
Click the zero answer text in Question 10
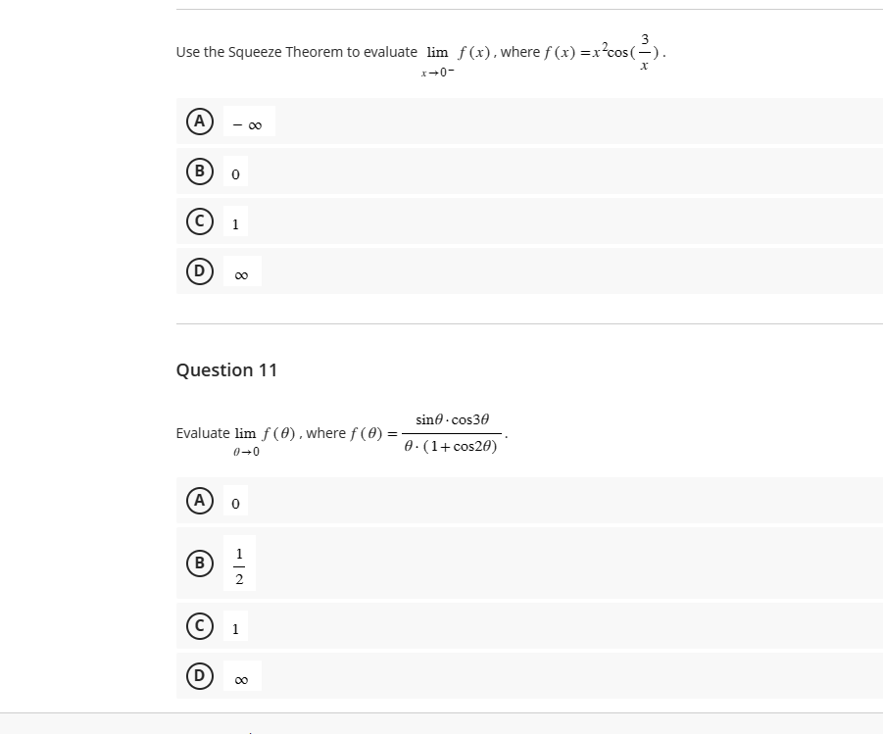click(234, 172)
